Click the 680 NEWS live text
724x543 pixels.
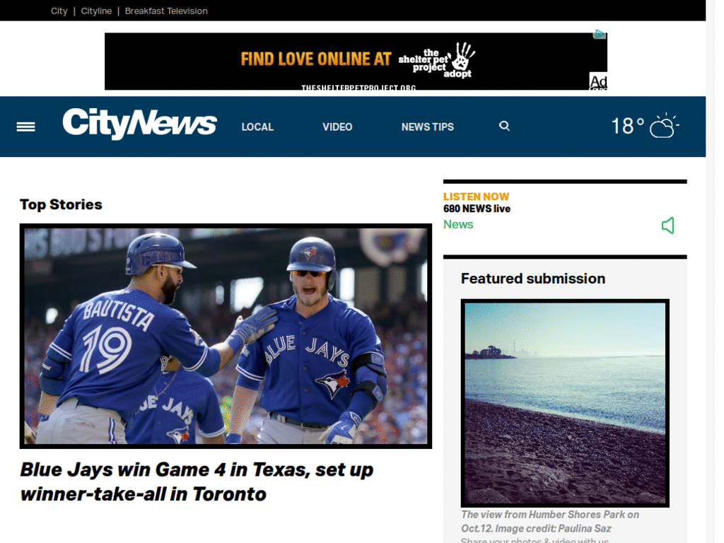click(477, 209)
